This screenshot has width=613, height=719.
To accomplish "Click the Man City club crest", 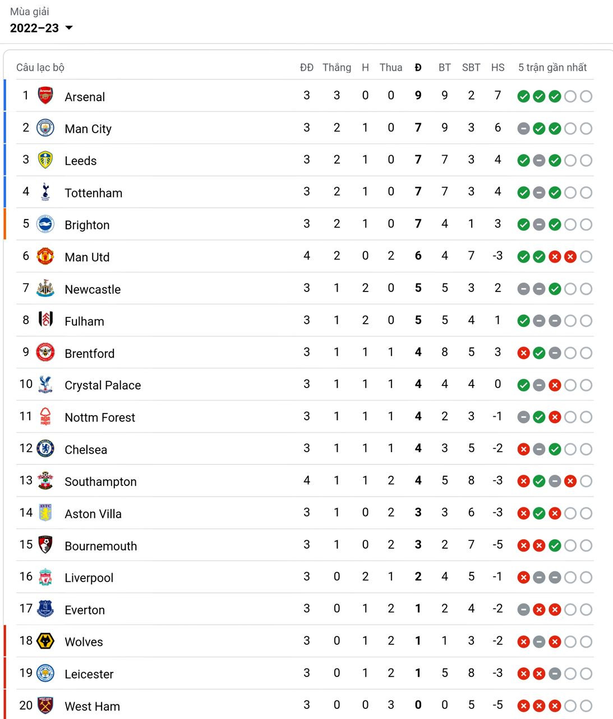I will click(45, 128).
